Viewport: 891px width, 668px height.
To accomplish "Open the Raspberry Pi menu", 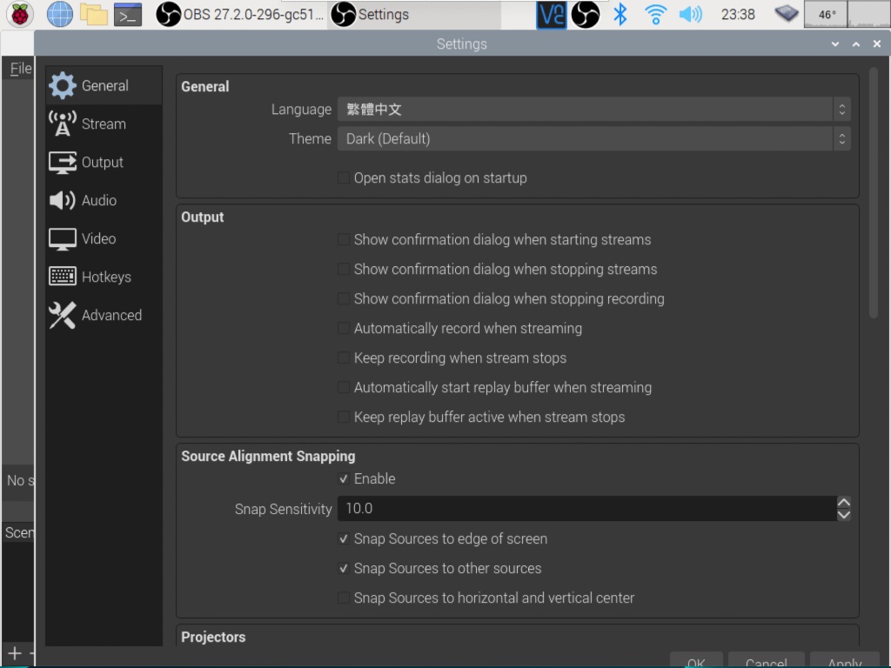I will pos(19,14).
